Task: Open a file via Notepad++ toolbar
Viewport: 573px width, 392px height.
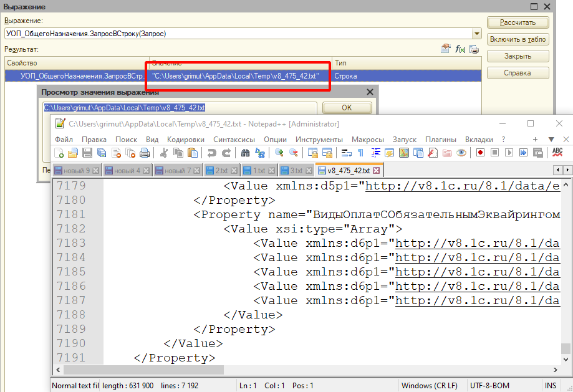Action: coord(73,152)
